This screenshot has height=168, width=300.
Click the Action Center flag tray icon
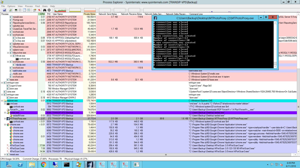272,164
